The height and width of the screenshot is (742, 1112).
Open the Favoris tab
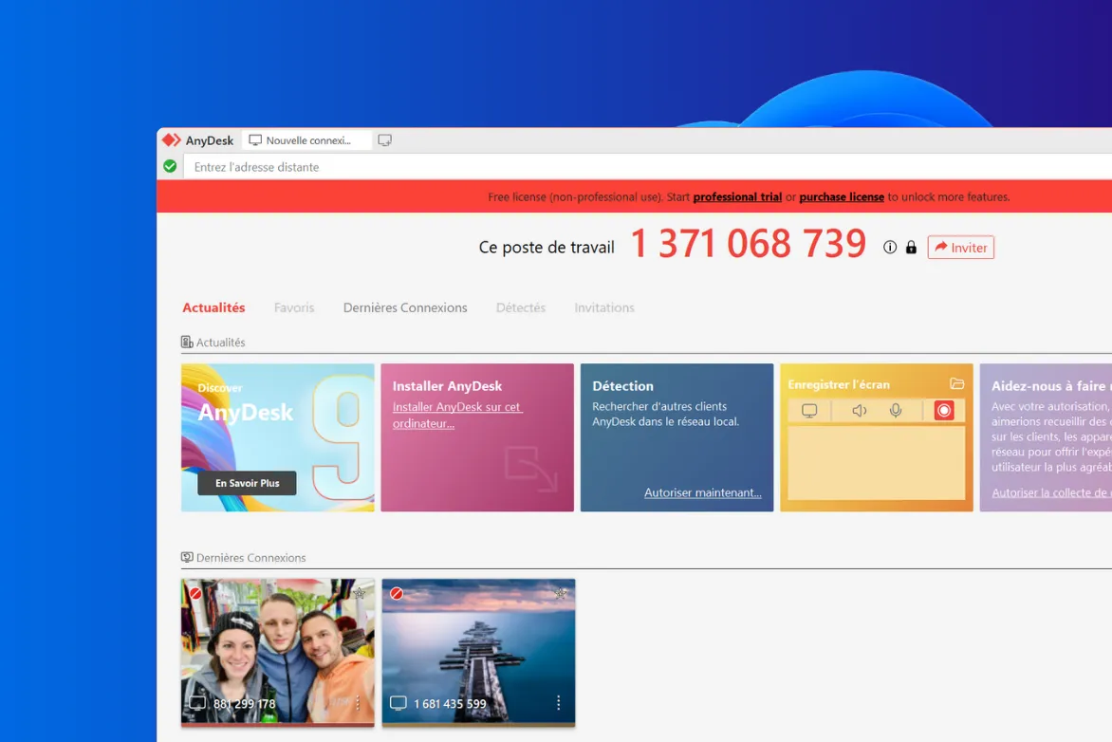tap(294, 307)
